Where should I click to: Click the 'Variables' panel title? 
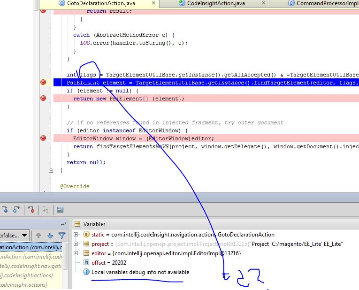[x=94, y=224]
